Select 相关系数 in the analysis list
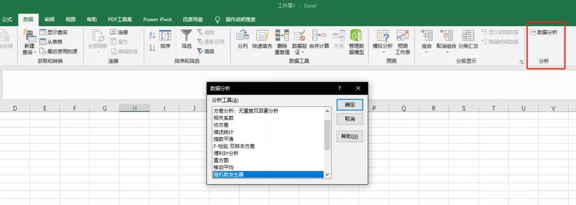The height and width of the screenshot is (205, 576). coord(268,118)
